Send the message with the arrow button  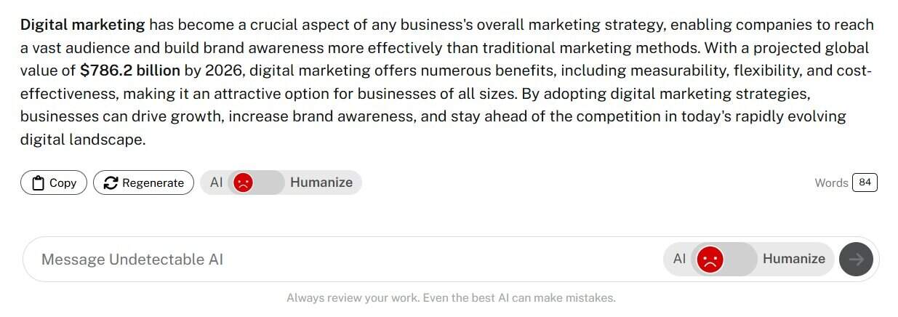tap(856, 259)
